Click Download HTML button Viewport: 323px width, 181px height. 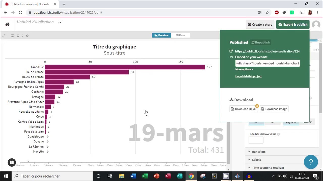(x=244, y=109)
